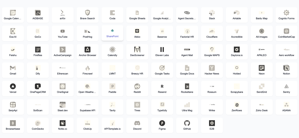Open the SerpApi tile
This screenshot has height=138, width=299.
(x=13, y=107)
